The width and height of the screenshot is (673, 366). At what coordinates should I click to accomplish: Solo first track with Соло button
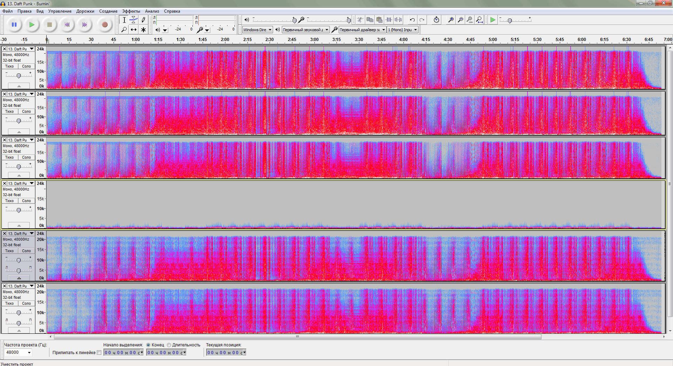(x=27, y=66)
